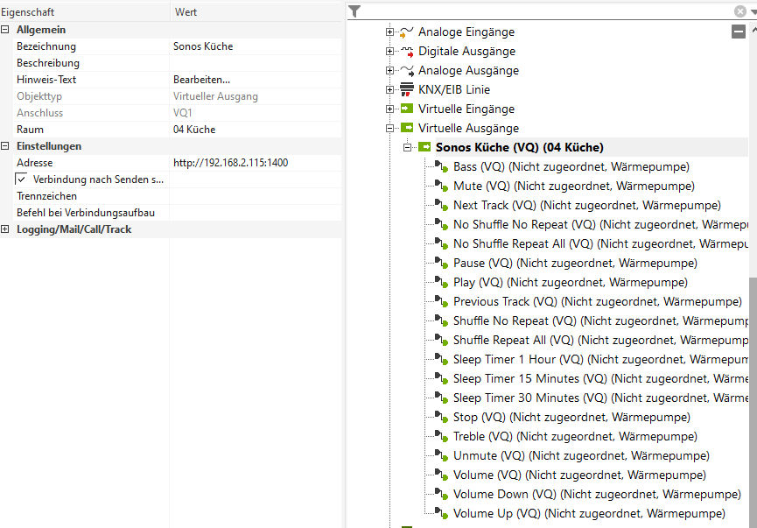Collapse the Einstellungen property group

[x=5, y=146]
